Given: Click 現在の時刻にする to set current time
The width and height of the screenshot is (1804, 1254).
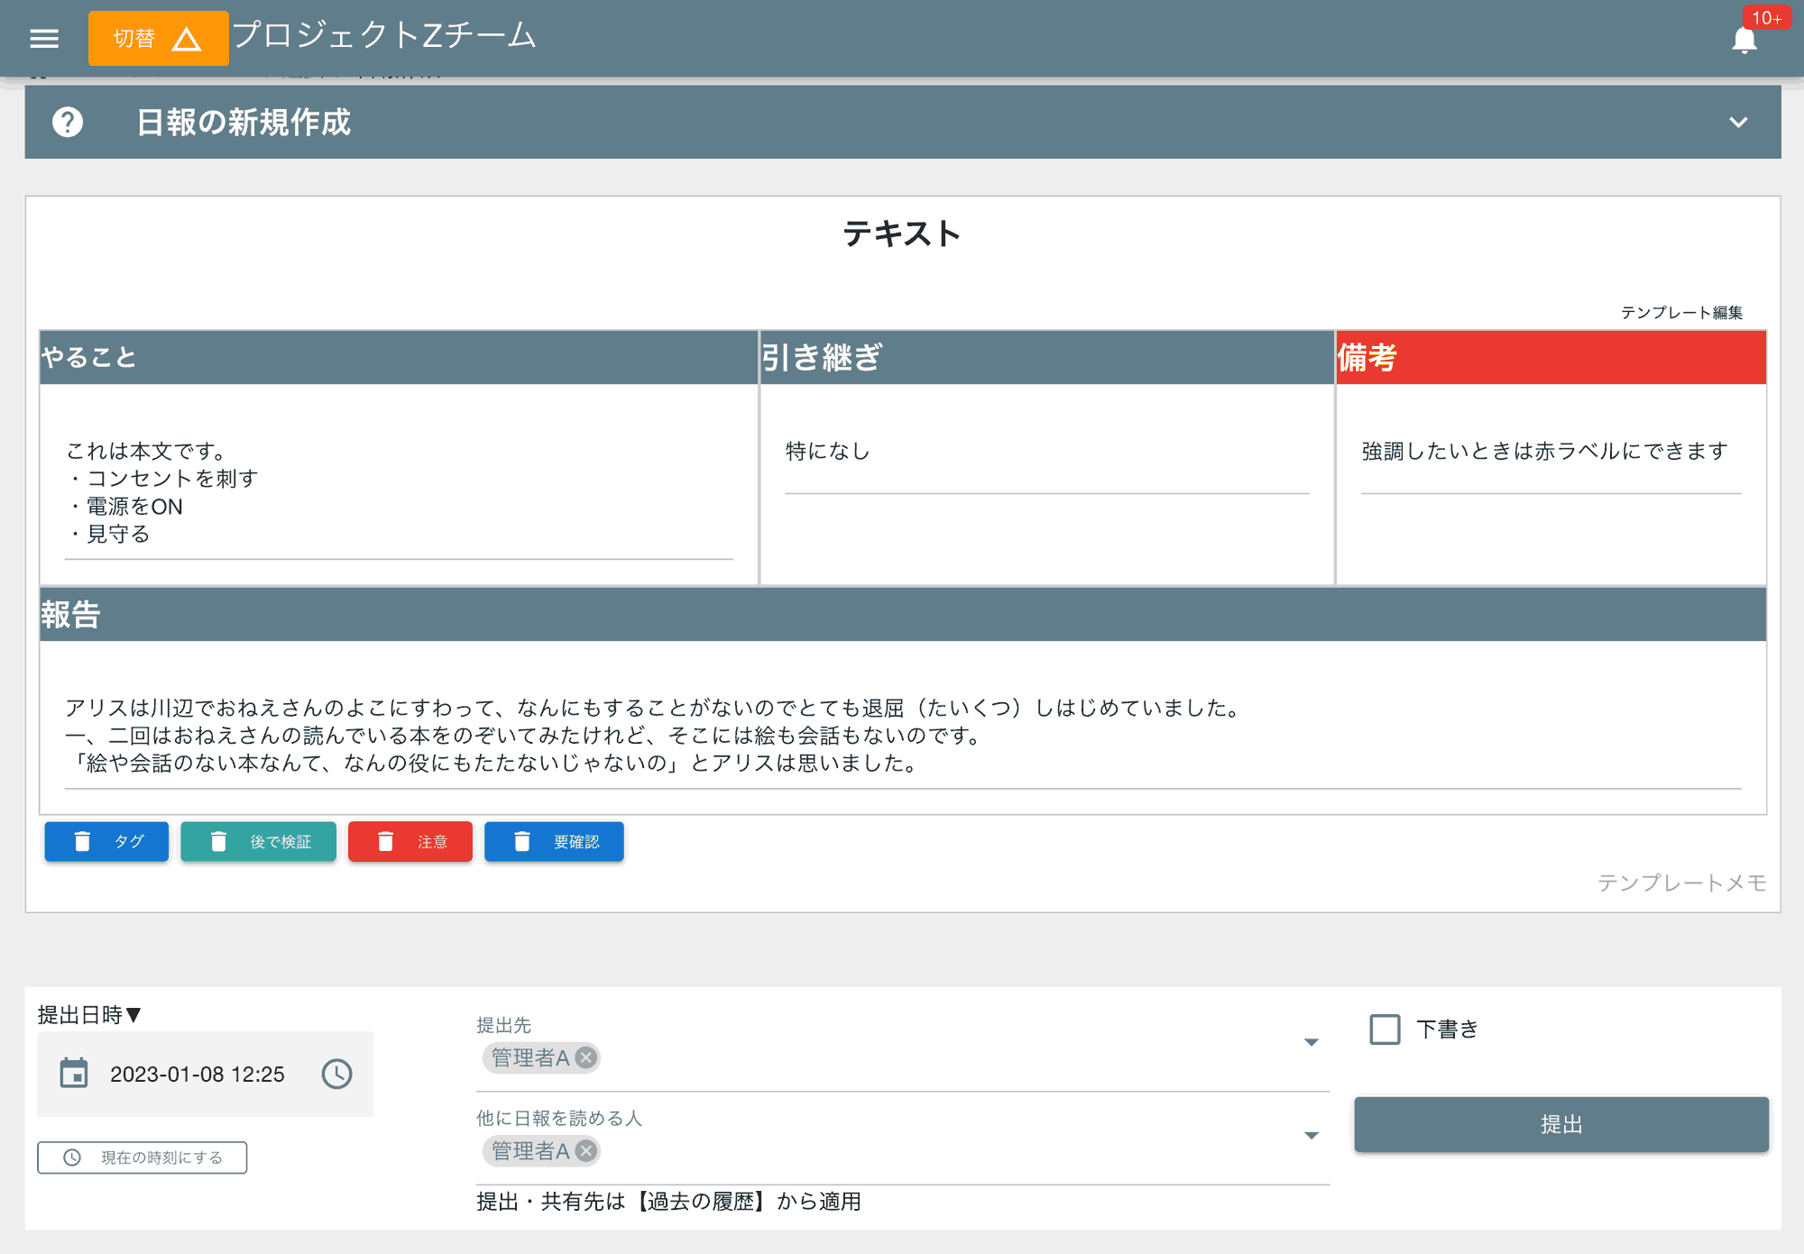Looking at the screenshot, I should click(142, 1157).
